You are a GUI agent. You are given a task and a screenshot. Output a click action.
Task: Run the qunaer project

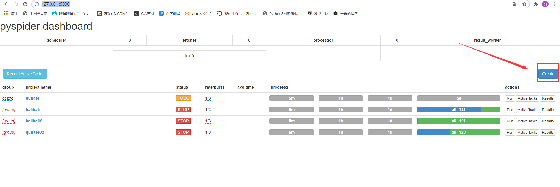point(510,98)
